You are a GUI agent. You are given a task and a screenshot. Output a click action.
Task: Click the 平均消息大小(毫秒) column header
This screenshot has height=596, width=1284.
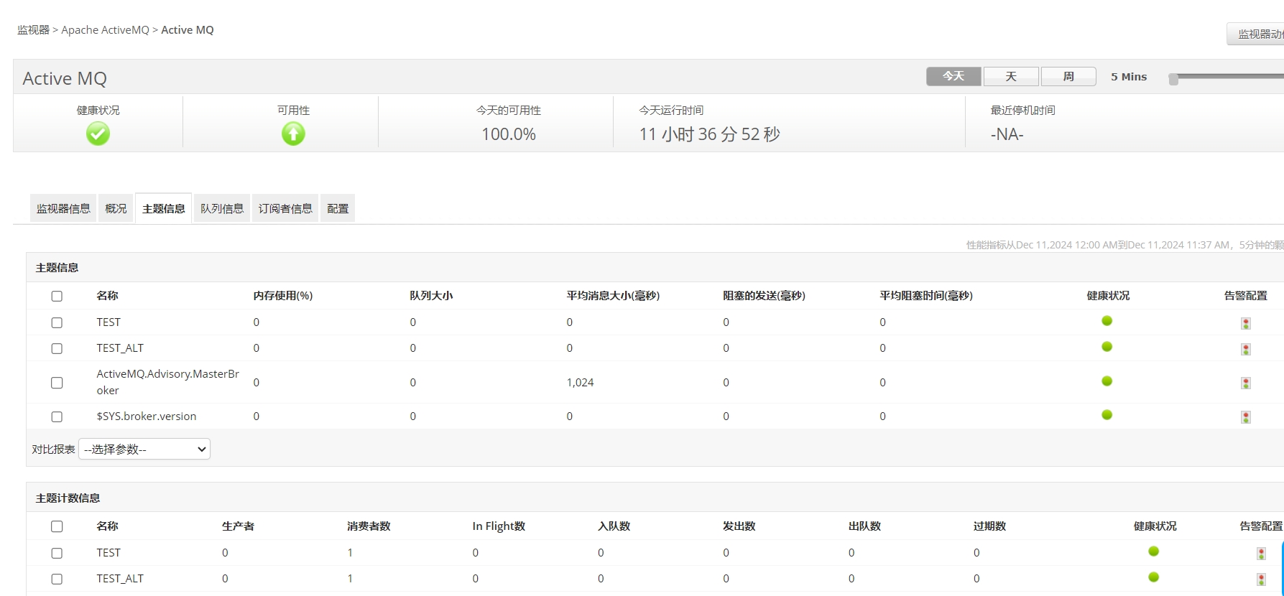click(613, 295)
